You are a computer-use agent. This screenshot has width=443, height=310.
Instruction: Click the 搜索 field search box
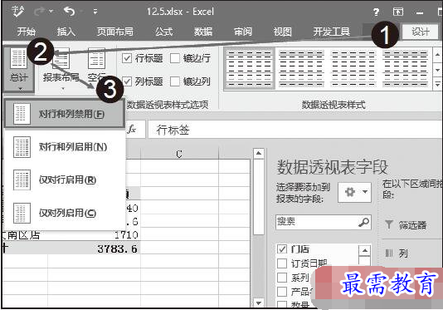(x=323, y=222)
